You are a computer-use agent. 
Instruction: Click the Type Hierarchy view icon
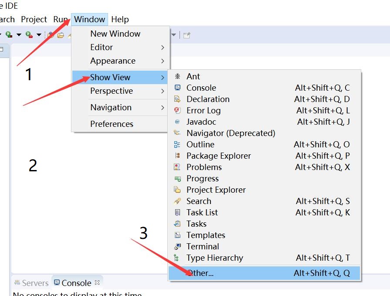pos(177,258)
